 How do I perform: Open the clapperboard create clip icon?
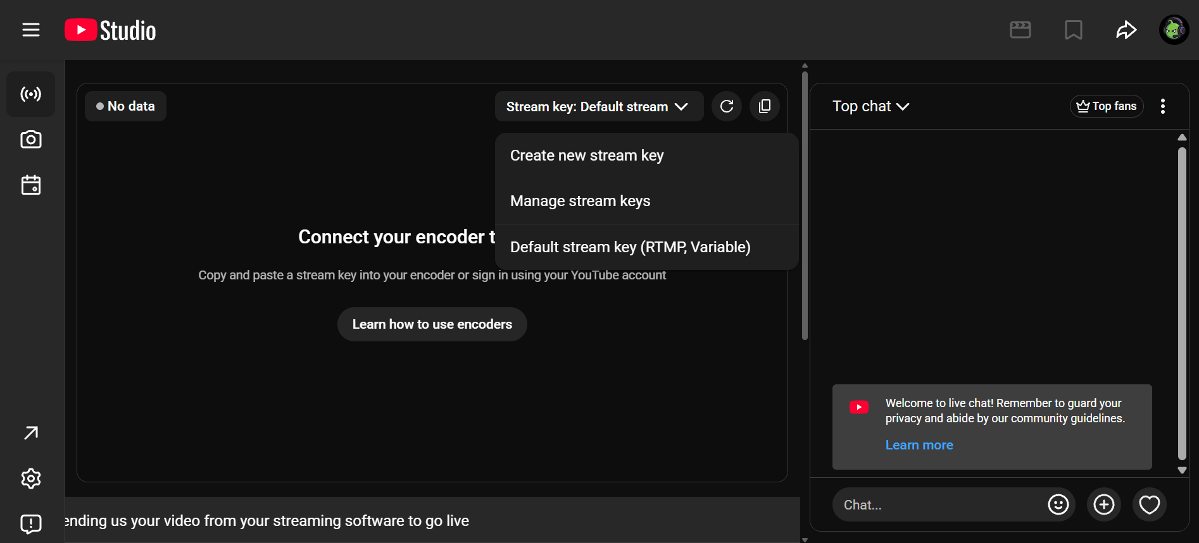[x=1020, y=30]
